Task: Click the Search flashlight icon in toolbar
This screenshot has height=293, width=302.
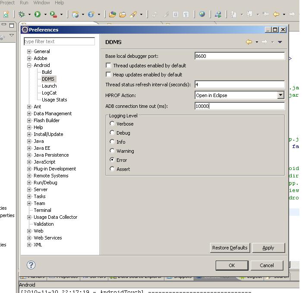Action: point(133,14)
